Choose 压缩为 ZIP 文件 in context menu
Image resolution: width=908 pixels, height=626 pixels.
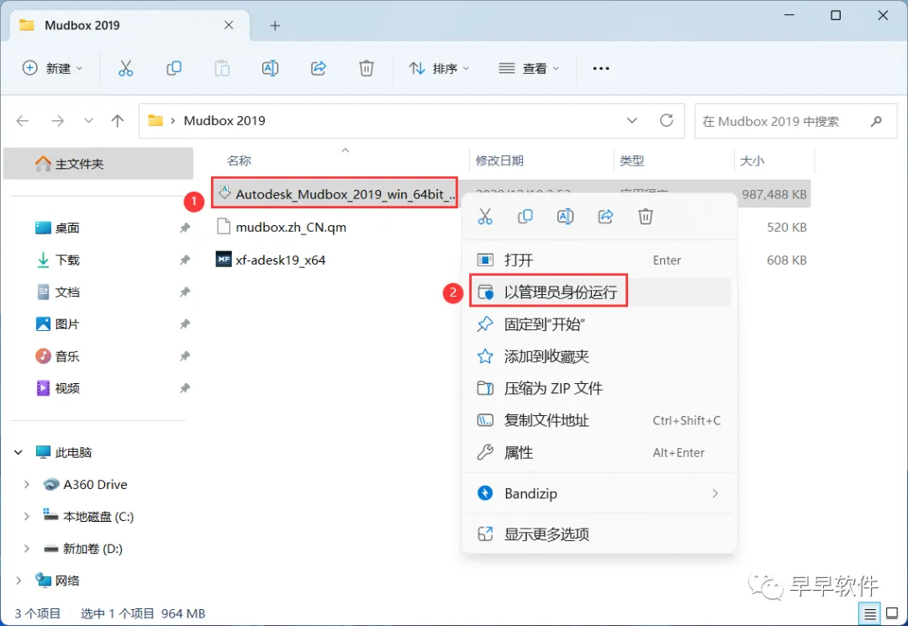coord(599,388)
